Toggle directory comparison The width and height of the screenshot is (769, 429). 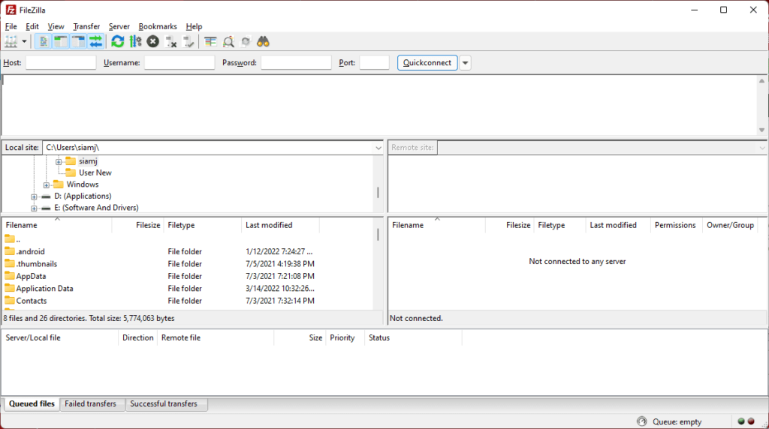click(228, 42)
